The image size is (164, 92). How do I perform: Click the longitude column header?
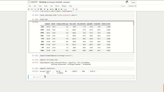click(47, 24)
